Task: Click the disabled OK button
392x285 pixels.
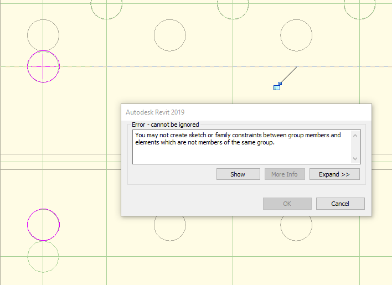Action: [287, 204]
